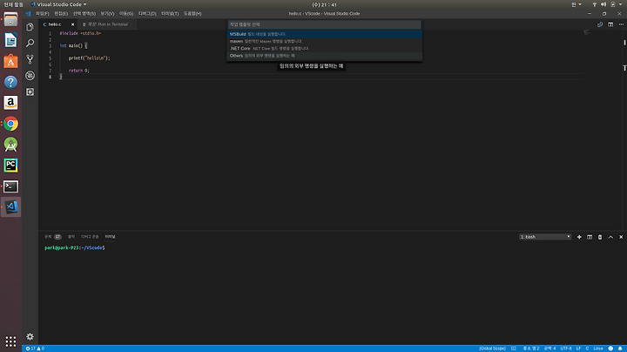Change line ending via LF status item
The height and width of the screenshot is (352, 627).
[578, 349]
